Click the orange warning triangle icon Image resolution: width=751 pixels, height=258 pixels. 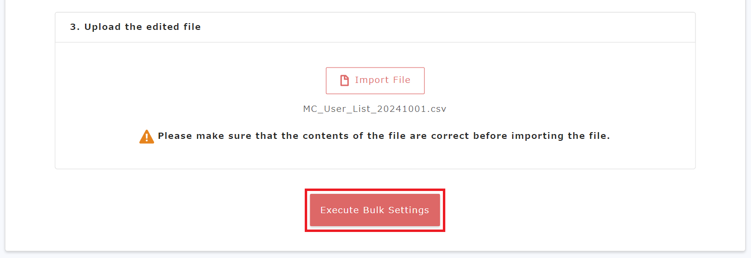coord(147,136)
